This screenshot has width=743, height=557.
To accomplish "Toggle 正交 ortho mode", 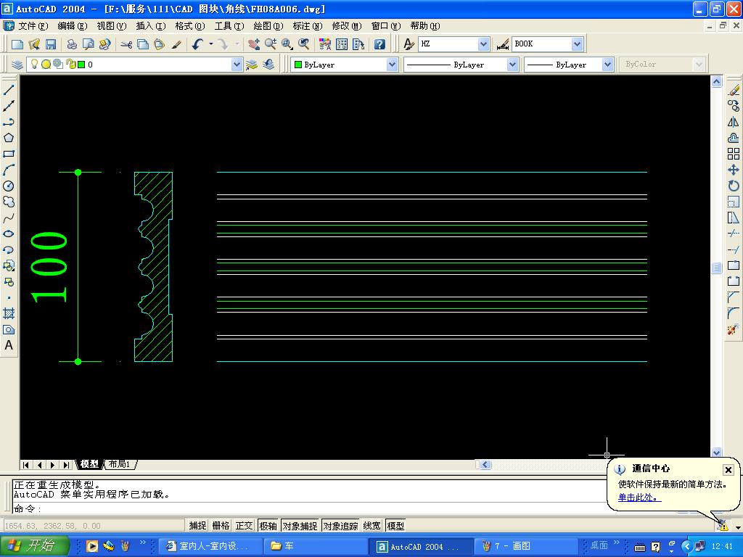I will click(x=244, y=526).
